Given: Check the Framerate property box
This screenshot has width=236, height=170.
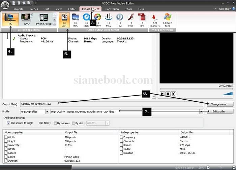Looking at the screenshot, I should [6, 145].
